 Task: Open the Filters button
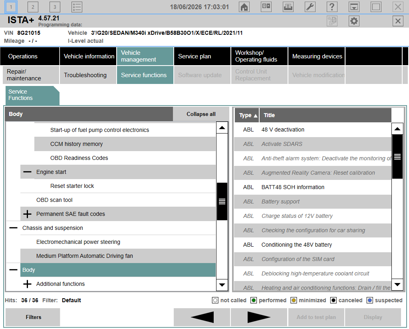[33, 317]
